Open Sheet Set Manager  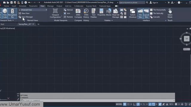coord(115,13)
